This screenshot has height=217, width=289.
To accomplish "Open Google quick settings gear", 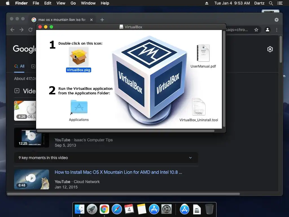I will pyautogui.click(x=270, y=49).
